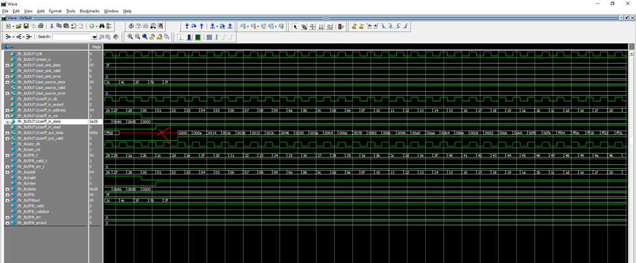
Task: Open the Format menu
Action: (55, 11)
